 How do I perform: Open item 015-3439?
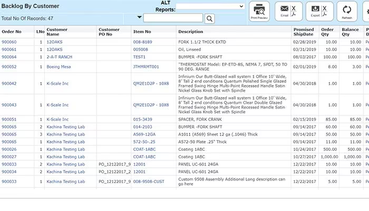coord(143,119)
